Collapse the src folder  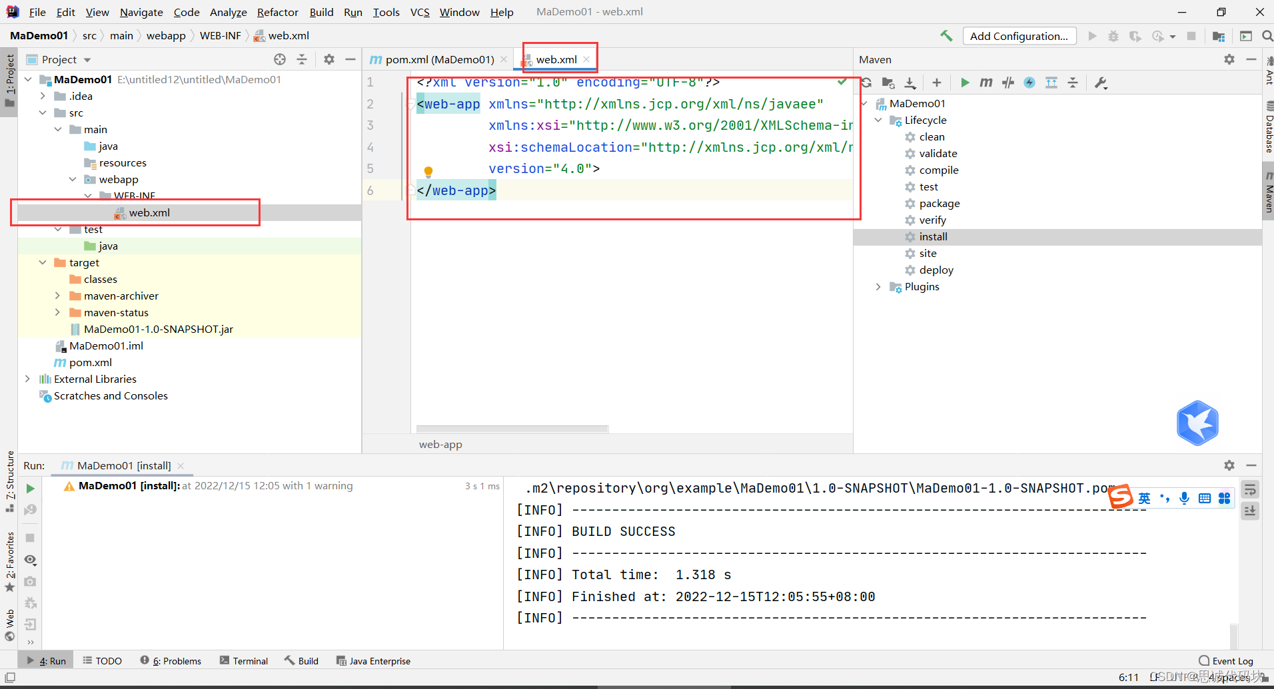tap(43, 113)
